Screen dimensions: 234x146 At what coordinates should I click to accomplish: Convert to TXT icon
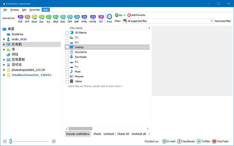[101, 17]
